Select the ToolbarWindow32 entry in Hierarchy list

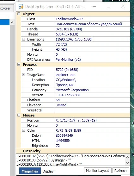[x=71, y=156]
